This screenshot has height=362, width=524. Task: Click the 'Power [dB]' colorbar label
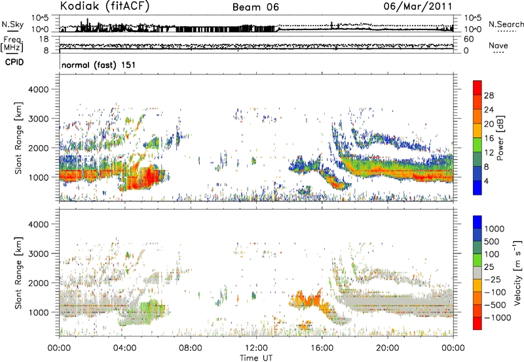(500, 138)
